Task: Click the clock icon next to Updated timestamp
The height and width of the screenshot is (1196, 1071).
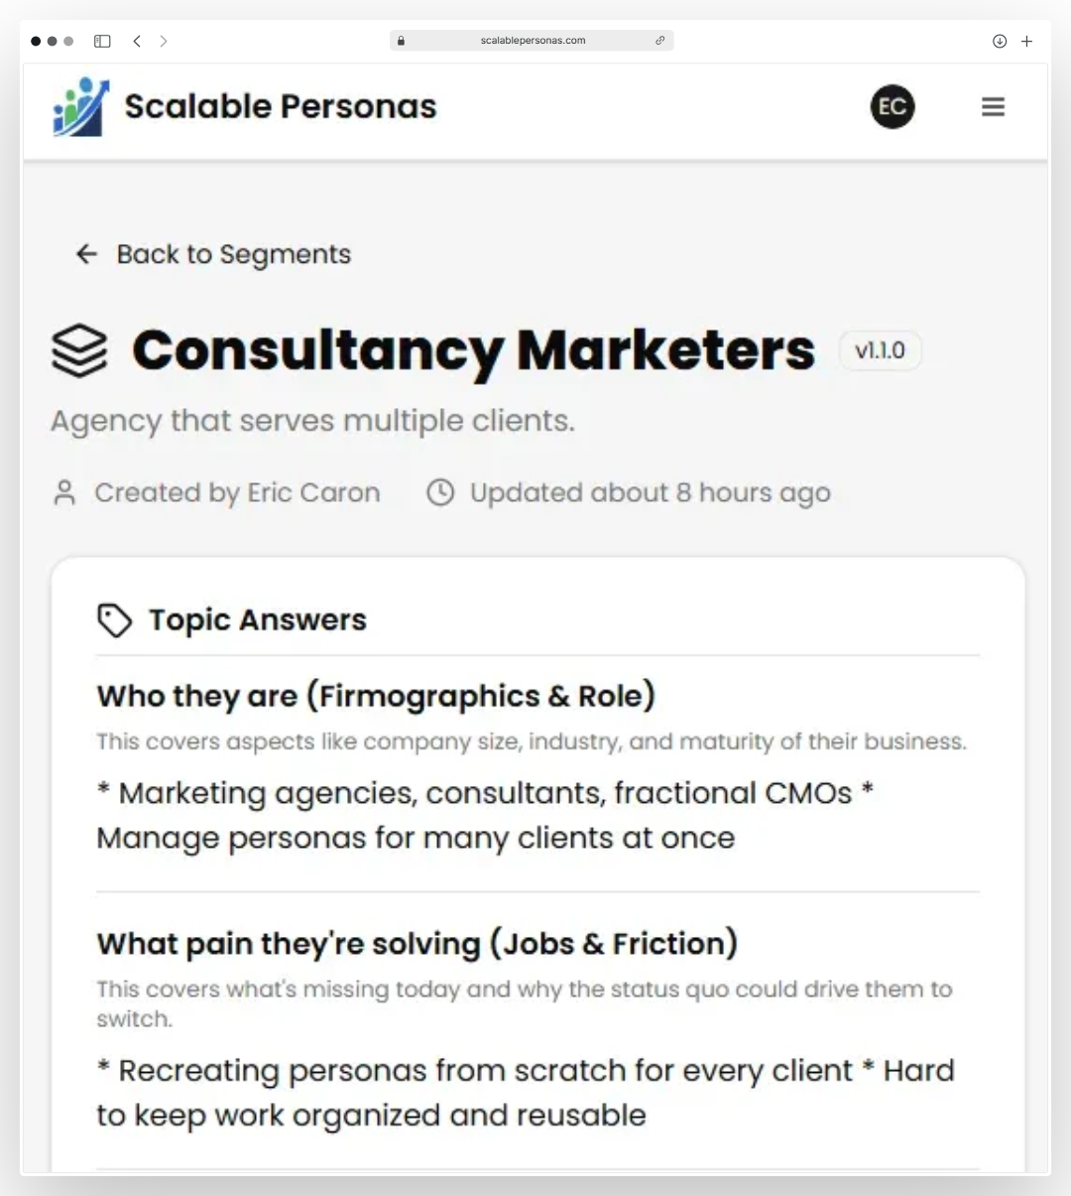Action: pyautogui.click(x=439, y=492)
